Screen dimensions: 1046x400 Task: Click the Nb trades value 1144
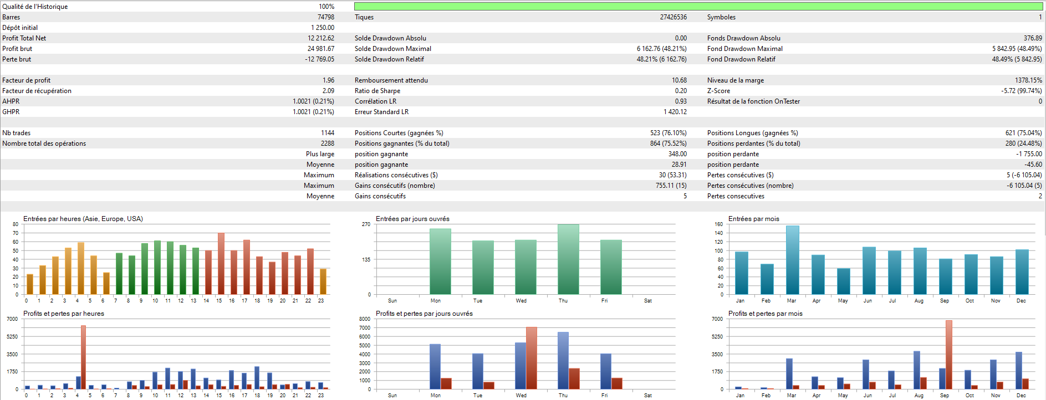(328, 133)
